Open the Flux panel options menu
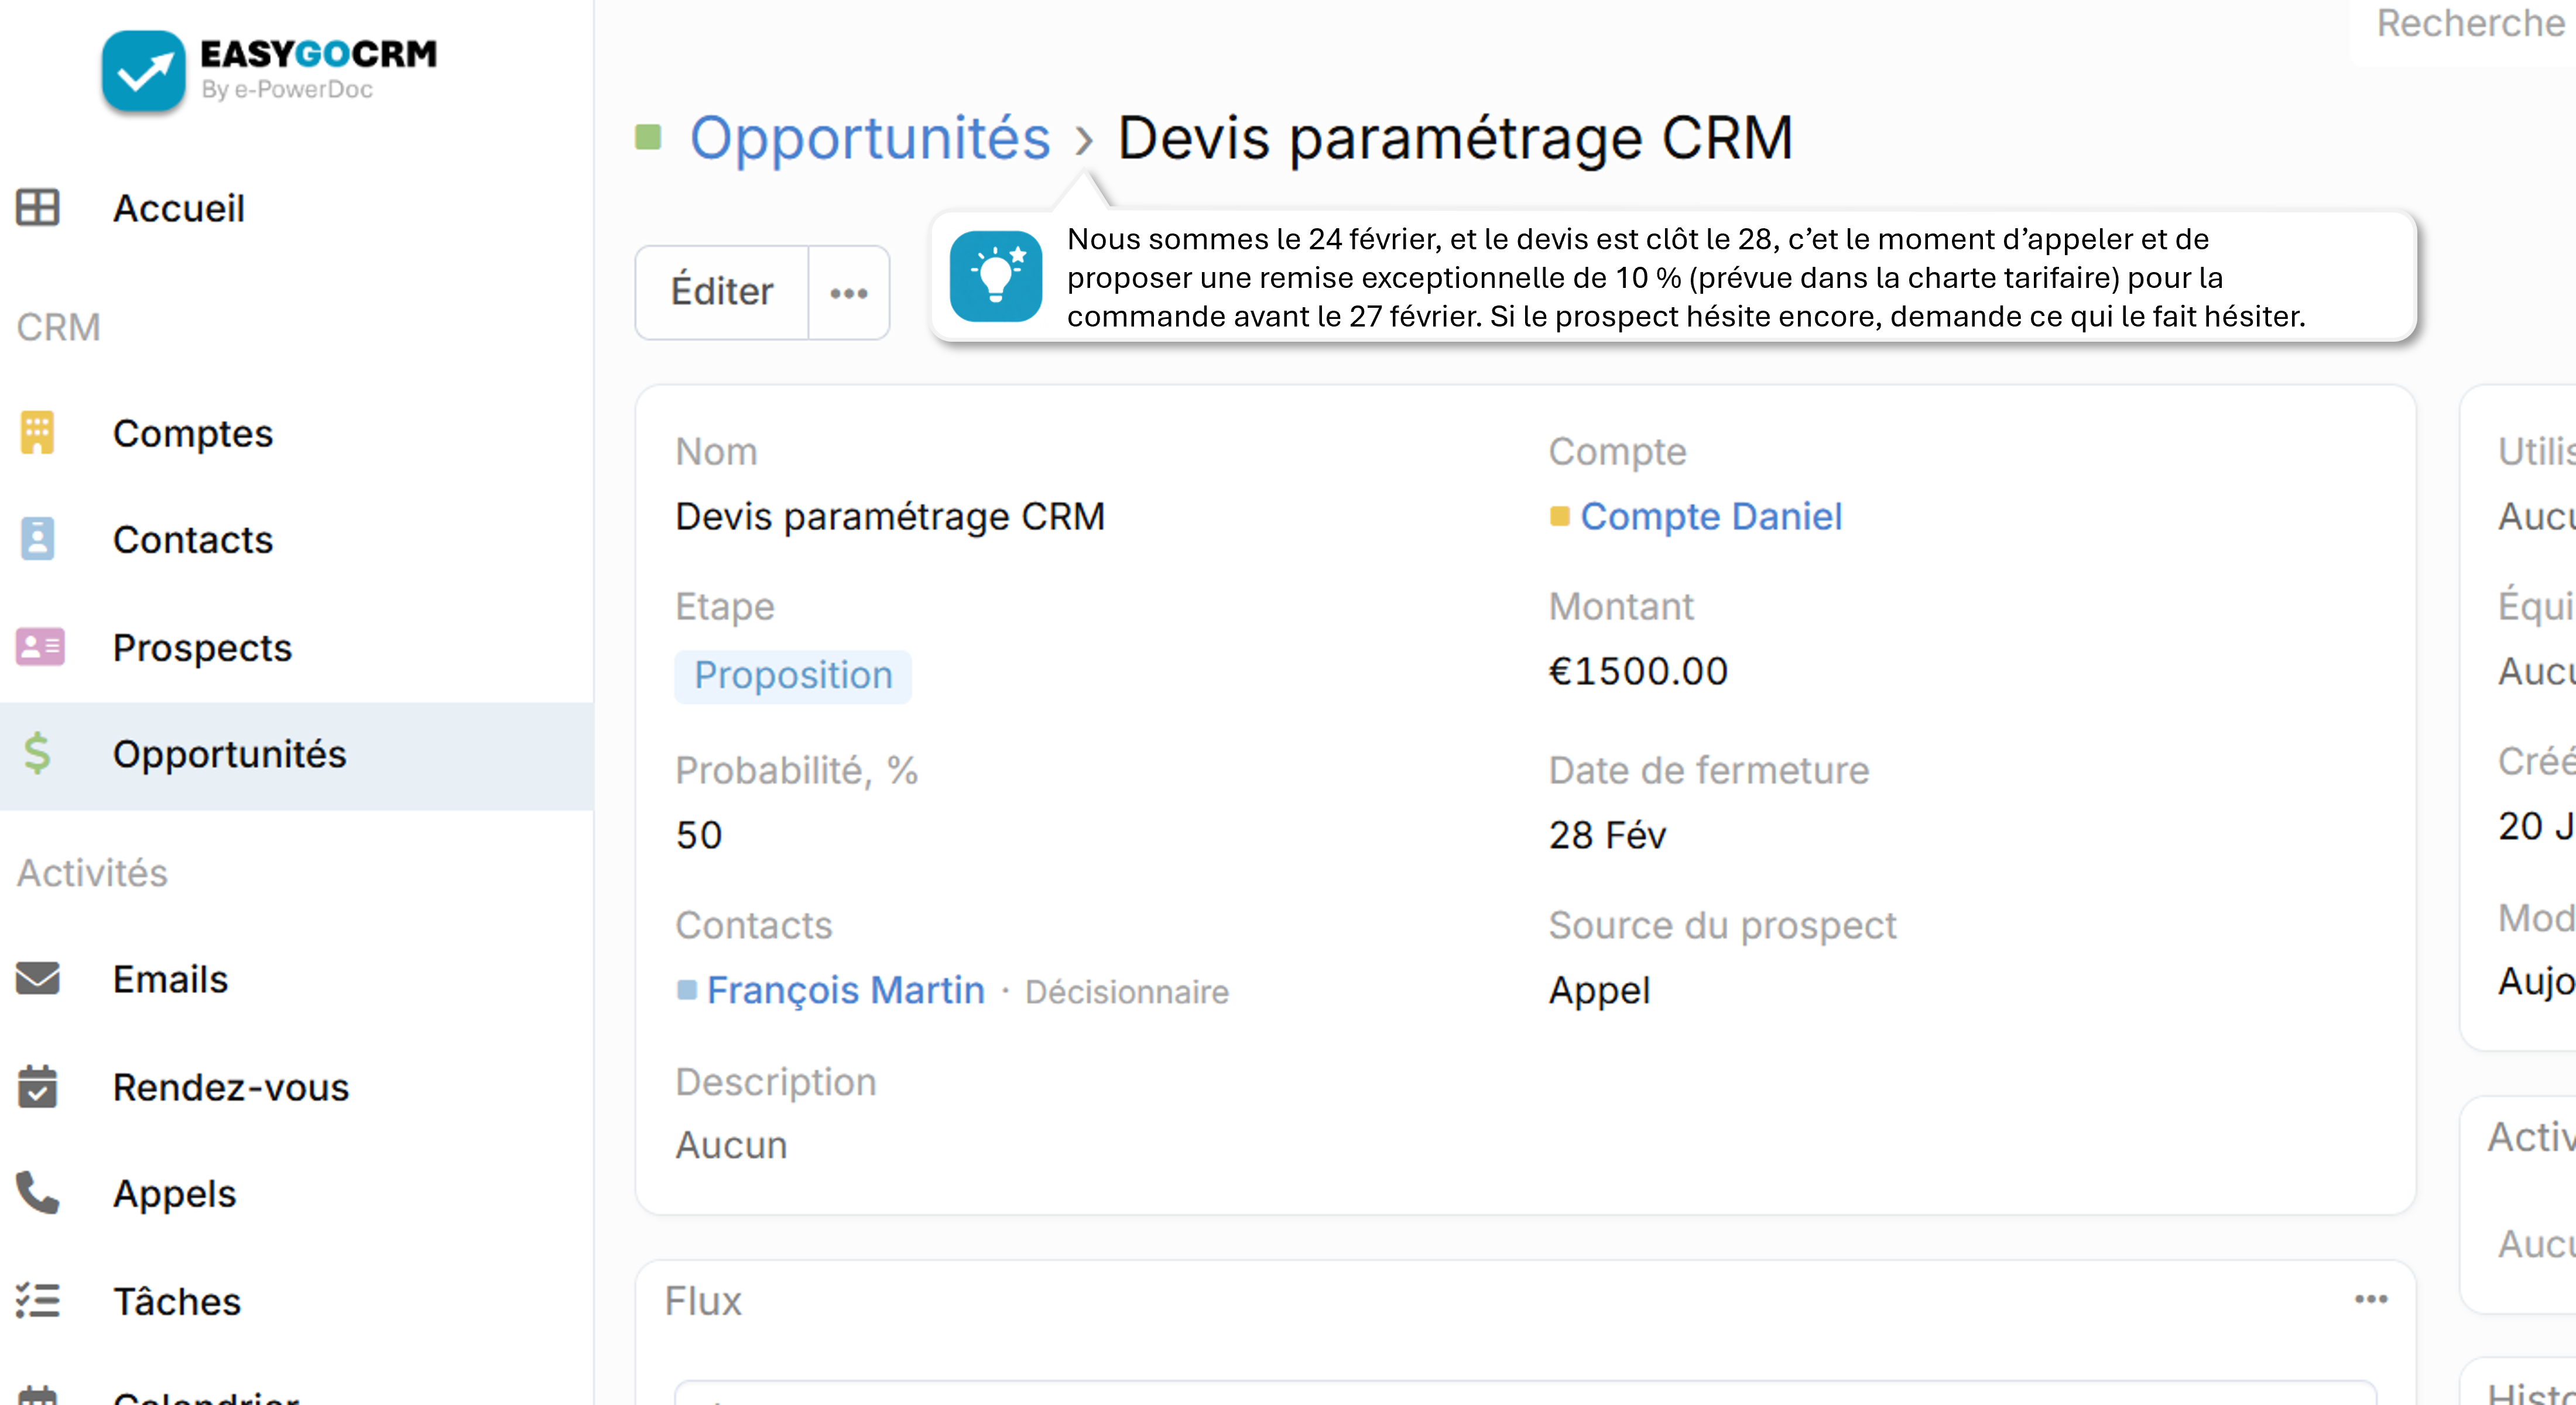This screenshot has height=1405, width=2576. (2370, 1299)
